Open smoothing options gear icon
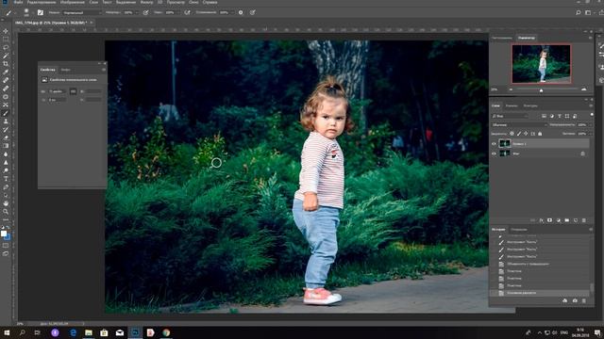Viewport: 604px width, 339px height. 241,12
